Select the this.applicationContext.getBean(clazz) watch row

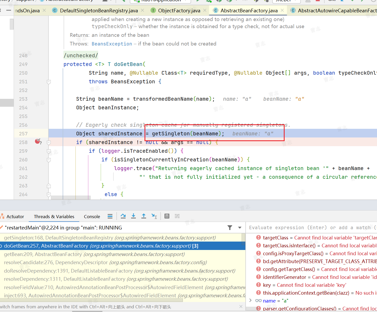[312, 293]
